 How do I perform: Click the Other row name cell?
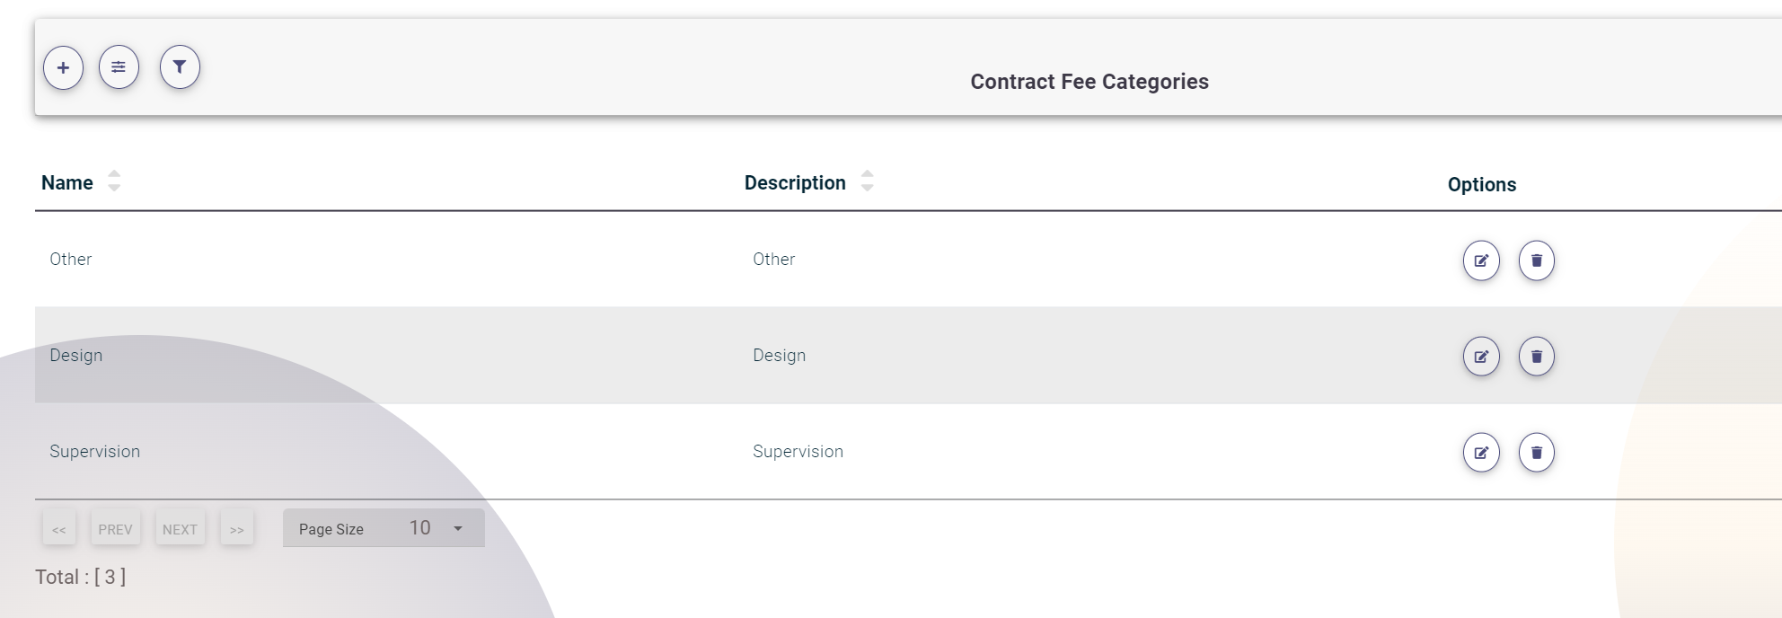click(x=71, y=260)
